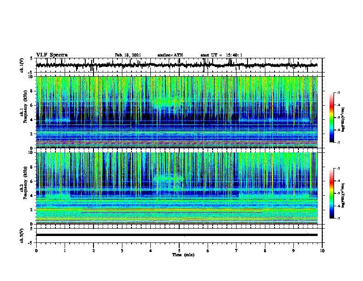Click the "Time (min)" axis title
This screenshot has width=363, height=281.
(183, 255)
